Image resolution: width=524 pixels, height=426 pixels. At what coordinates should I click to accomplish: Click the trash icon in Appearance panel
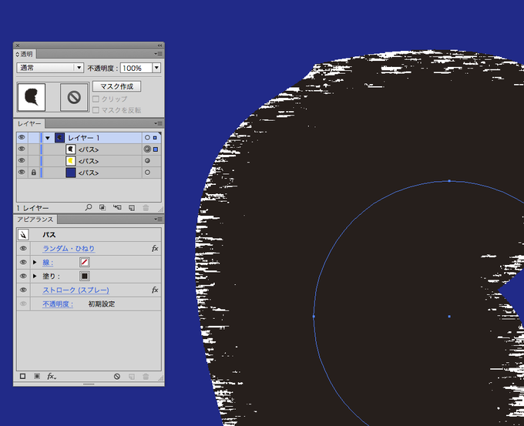tap(146, 376)
